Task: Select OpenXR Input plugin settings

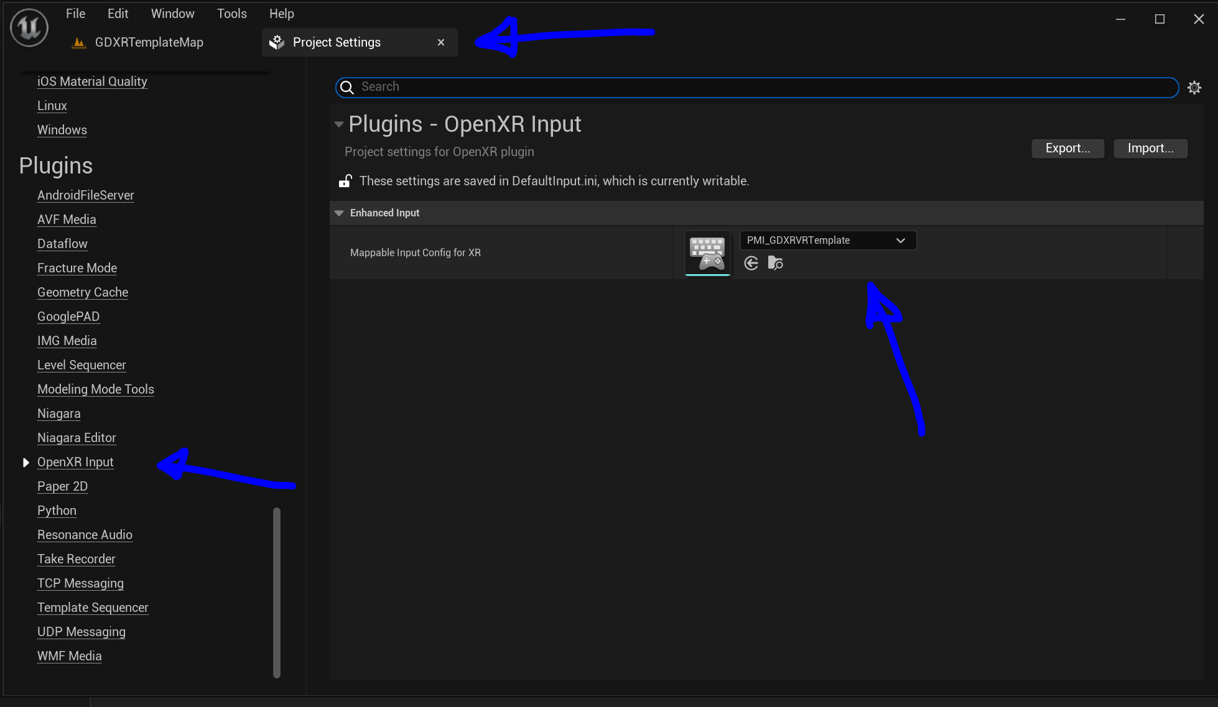Action: pos(75,462)
